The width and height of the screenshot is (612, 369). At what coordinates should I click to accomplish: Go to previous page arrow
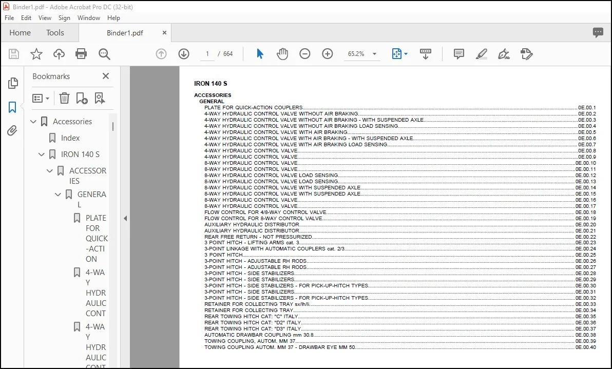(x=161, y=54)
